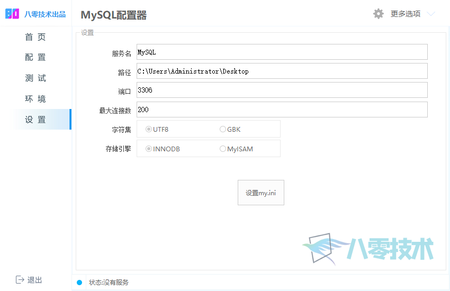This screenshot has height=291, width=450.
Task: Click the 八零技术 watermark logo
Action: (368, 248)
